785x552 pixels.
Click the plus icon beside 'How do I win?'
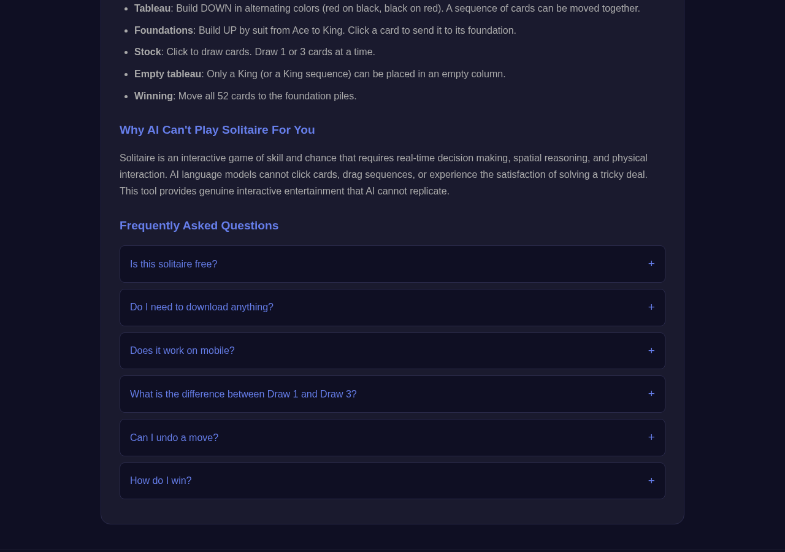(x=651, y=481)
